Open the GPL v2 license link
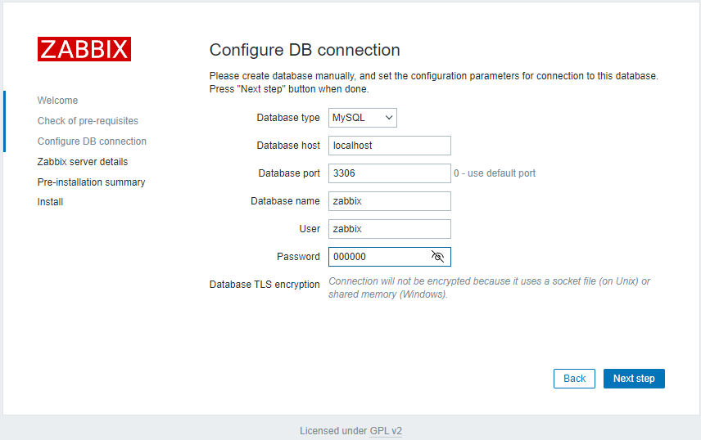This screenshot has height=440, width=701. 386,431
